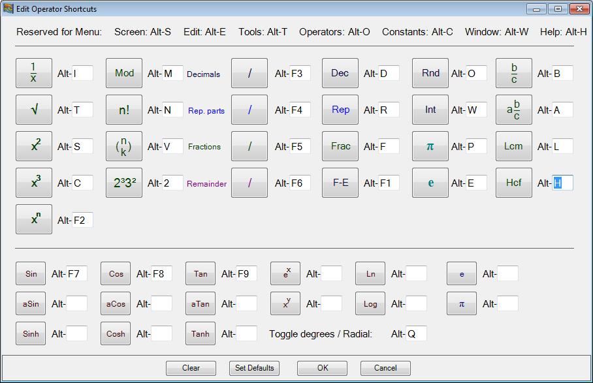The height and width of the screenshot is (383, 593).
Task: Select the natural log Ln button
Action: click(370, 273)
